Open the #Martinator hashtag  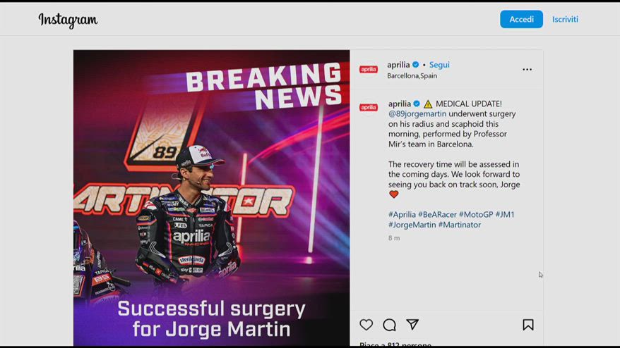point(460,225)
